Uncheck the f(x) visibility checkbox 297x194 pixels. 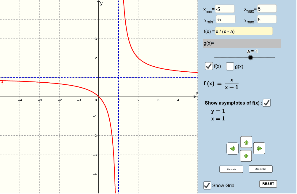(209, 66)
